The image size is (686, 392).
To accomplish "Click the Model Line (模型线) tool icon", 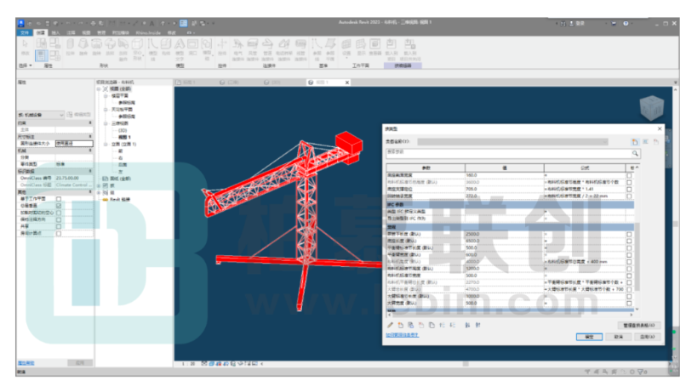I will tap(152, 44).
